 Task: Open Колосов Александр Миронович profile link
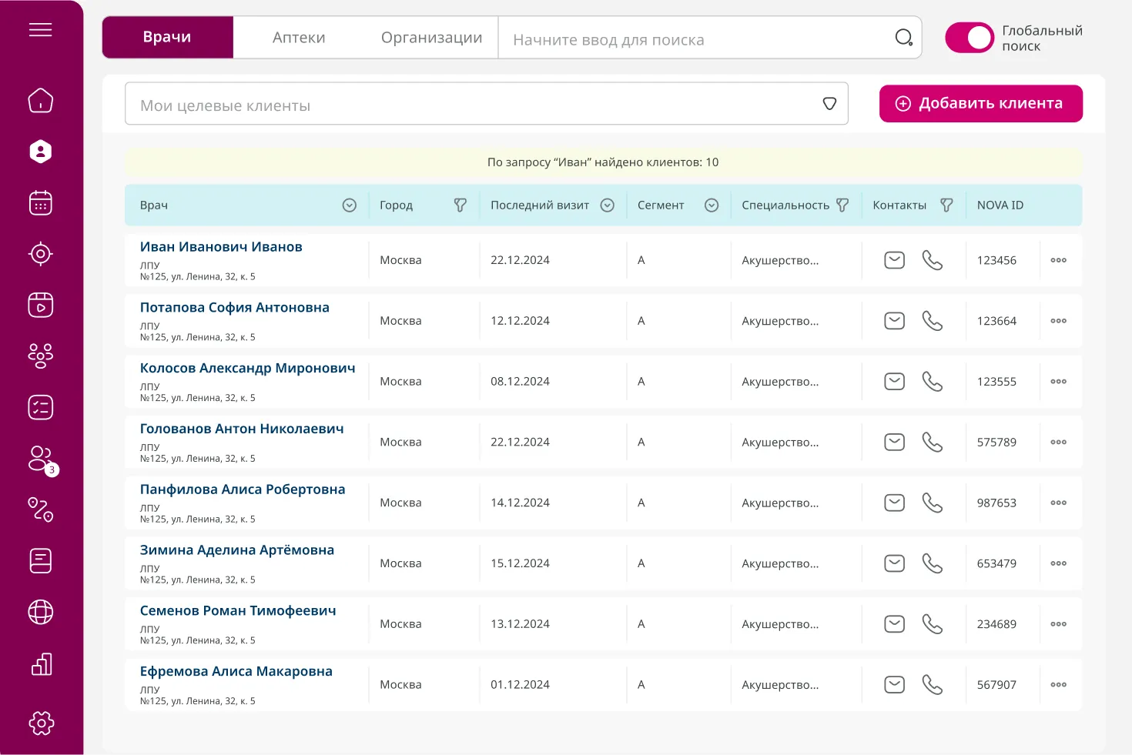pyautogui.click(x=247, y=369)
